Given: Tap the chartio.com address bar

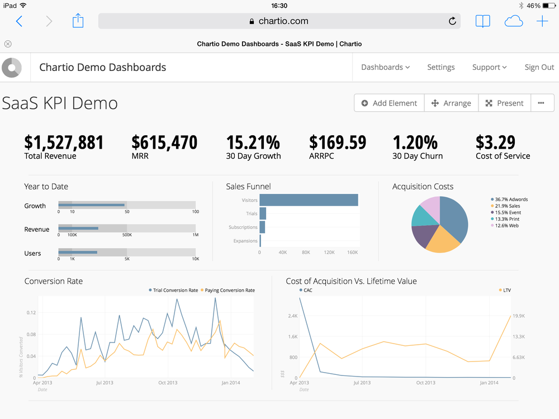Looking at the screenshot, I should click(279, 21).
